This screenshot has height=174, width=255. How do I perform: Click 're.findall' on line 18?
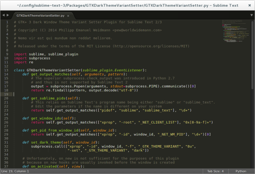pos(57,90)
